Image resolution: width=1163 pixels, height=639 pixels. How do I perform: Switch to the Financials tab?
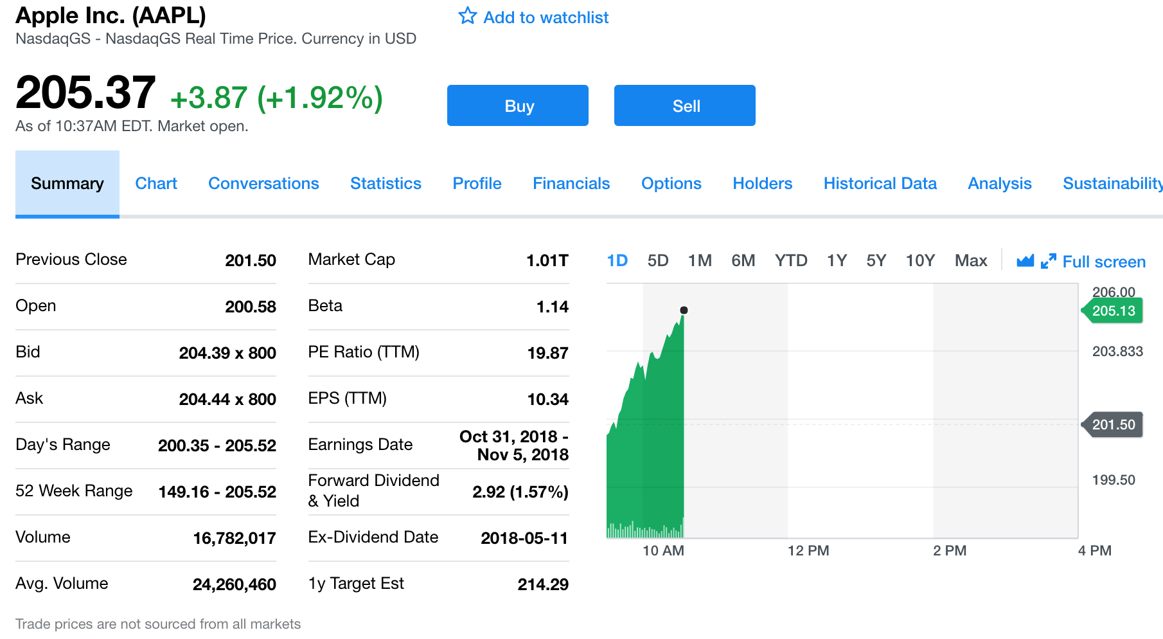tap(571, 184)
